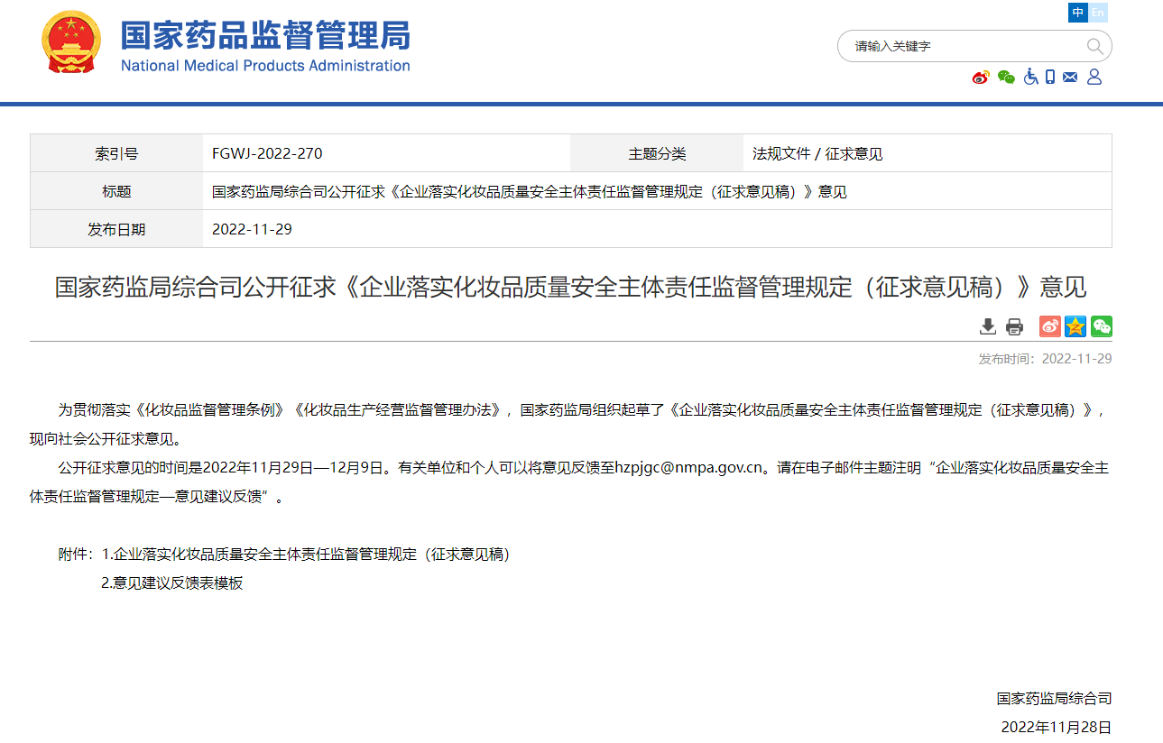1163x743 pixels.
Task: Download the article using the download icon
Action: [x=988, y=326]
